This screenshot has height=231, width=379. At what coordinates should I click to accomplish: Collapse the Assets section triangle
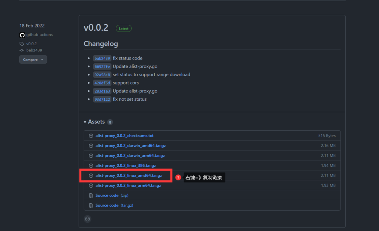click(85, 122)
